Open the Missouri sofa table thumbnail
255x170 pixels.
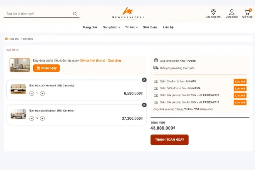(x=18, y=114)
